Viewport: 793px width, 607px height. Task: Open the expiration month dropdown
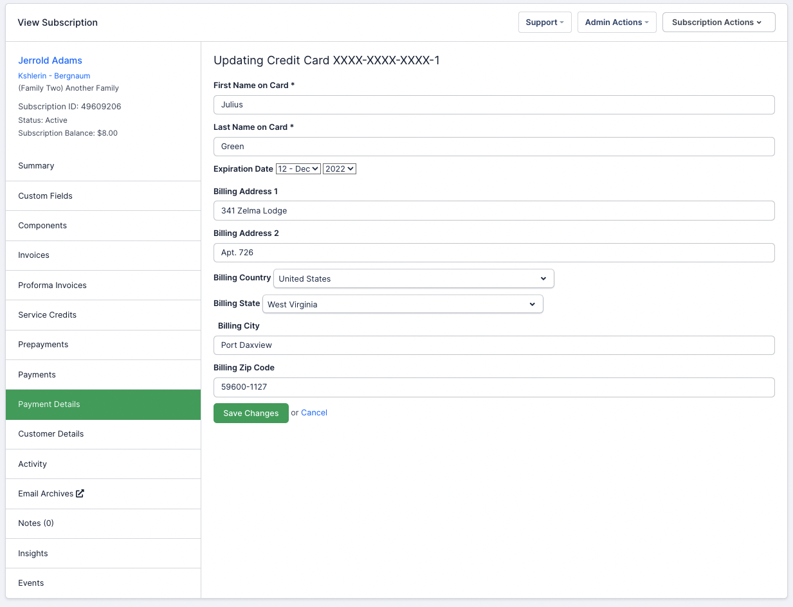(x=298, y=169)
